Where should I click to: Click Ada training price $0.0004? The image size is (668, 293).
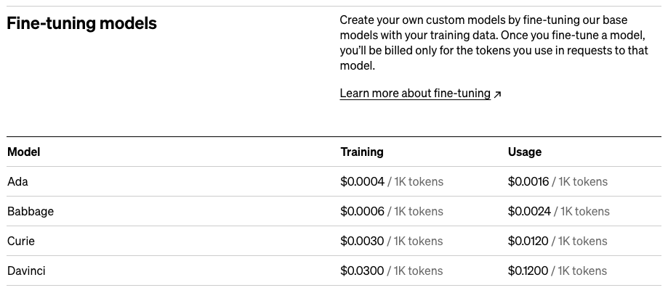coord(362,181)
